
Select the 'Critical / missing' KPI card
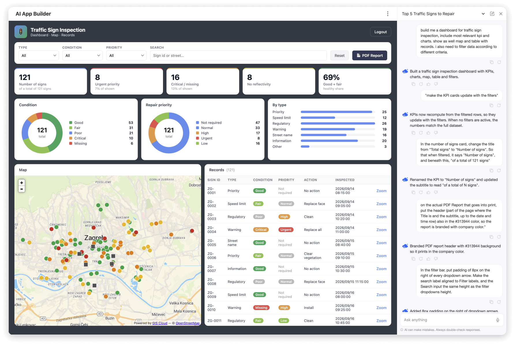pos(203,81)
